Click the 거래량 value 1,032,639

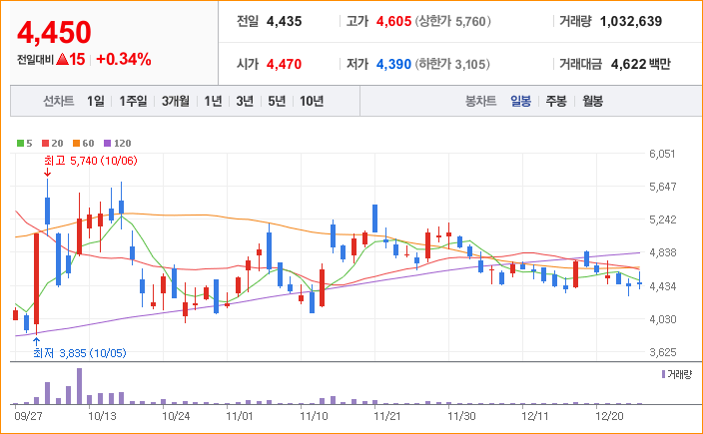tap(631, 21)
